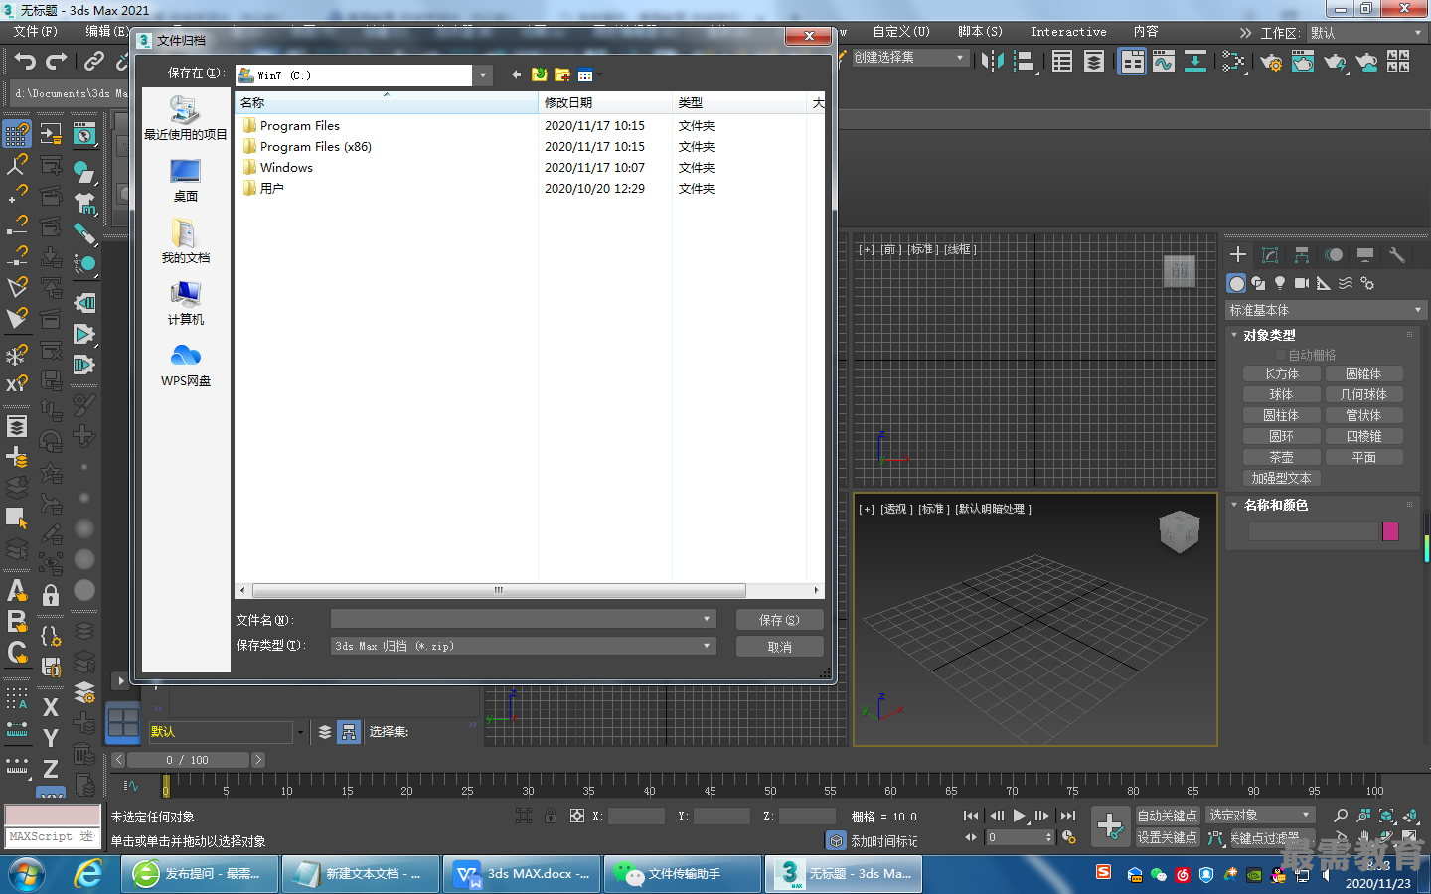The height and width of the screenshot is (894, 1431).
Task: Click the pink object color swatch
Action: [x=1390, y=531]
